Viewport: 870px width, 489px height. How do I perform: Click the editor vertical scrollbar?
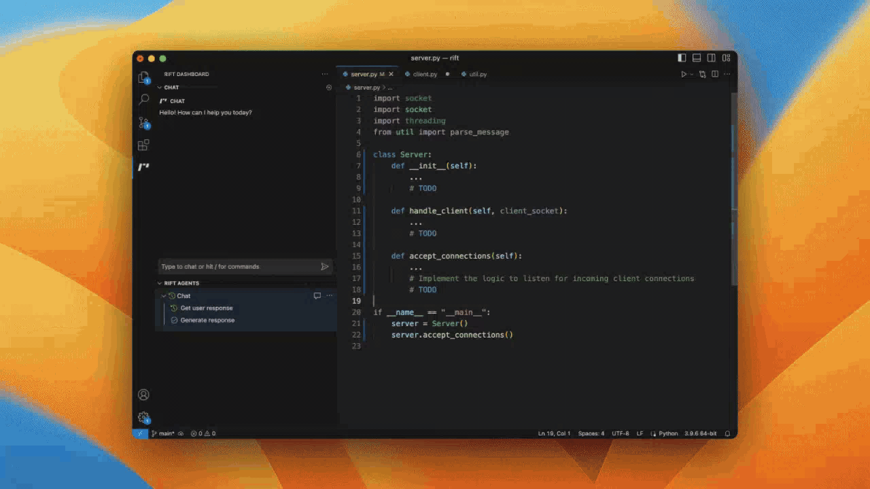(x=734, y=190)
